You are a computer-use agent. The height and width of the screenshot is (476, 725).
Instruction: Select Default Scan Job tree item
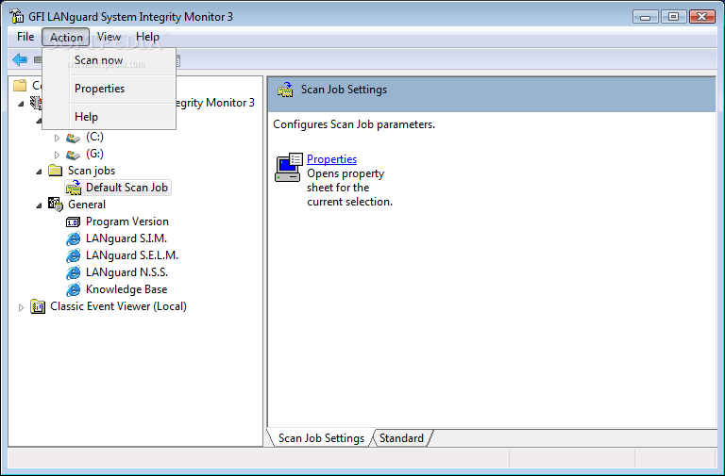(126, 188)
